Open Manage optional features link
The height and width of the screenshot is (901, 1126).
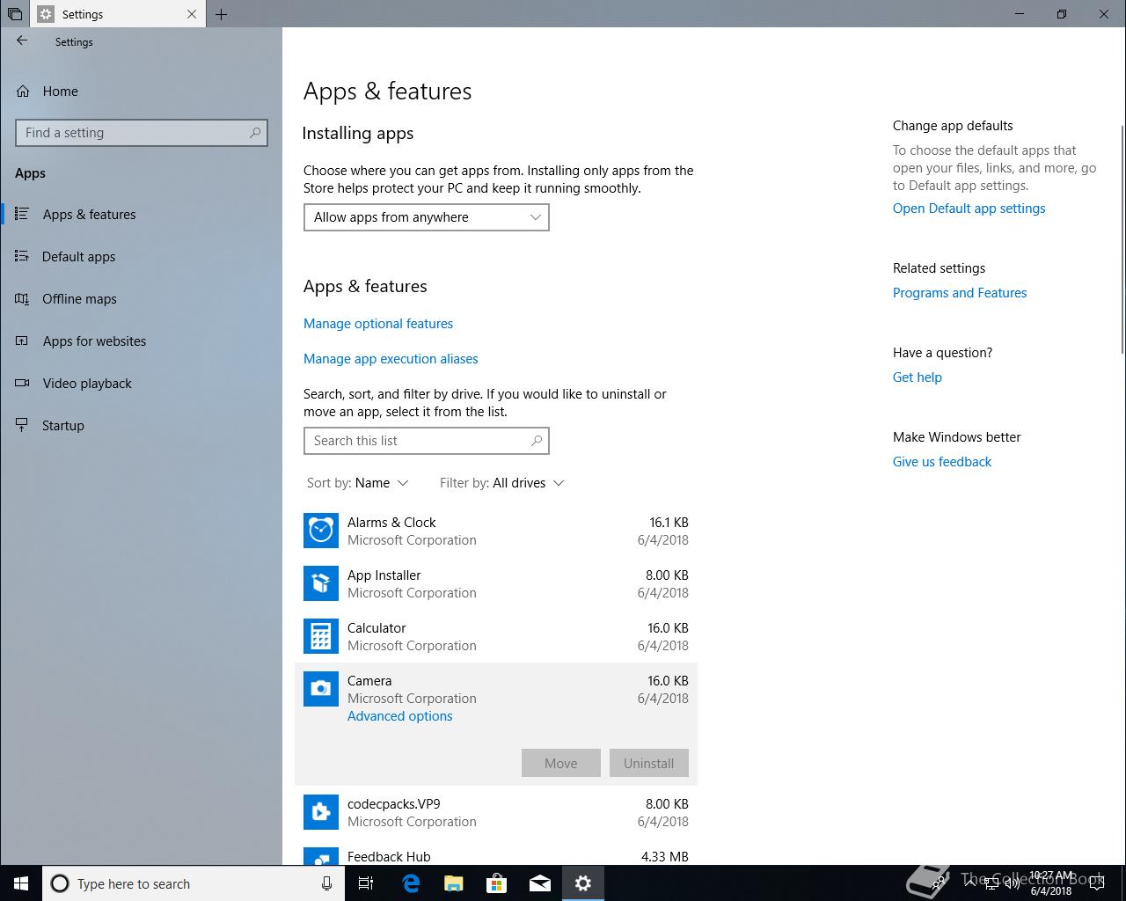pyautogui.click(x=378, y=324)
